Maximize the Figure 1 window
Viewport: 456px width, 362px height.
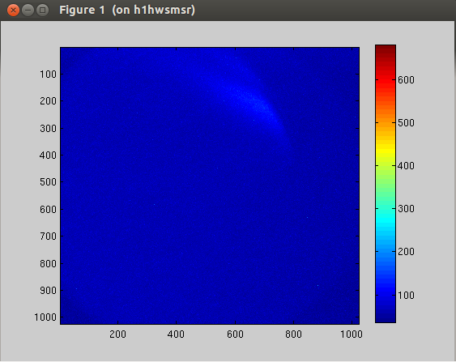click(42, 11)
